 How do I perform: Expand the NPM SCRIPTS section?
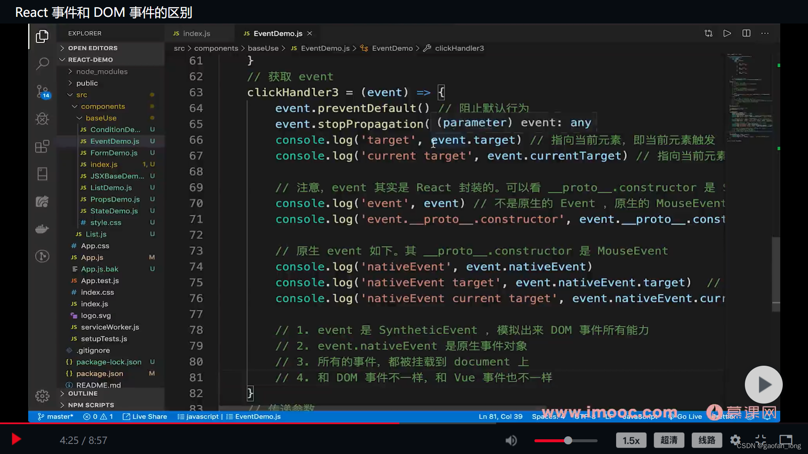click(90, 405)
